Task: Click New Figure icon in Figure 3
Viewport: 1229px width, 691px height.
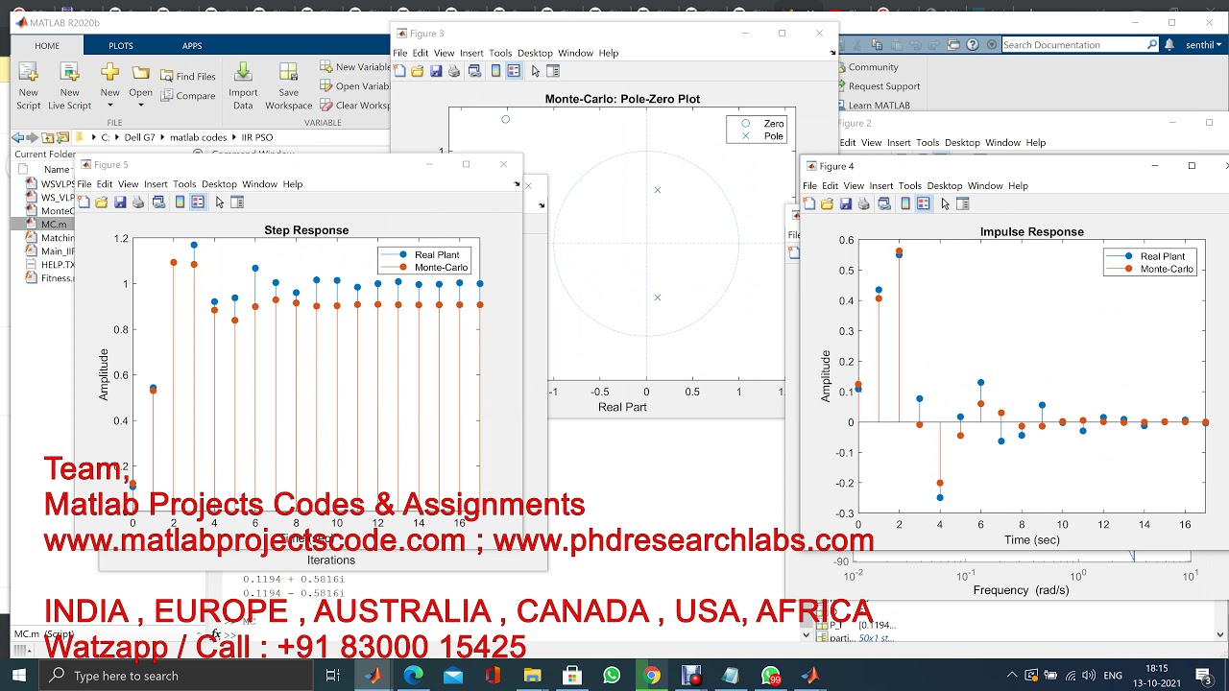Action: coord(400,71)
